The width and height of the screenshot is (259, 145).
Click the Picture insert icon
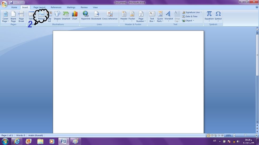(41, 16)
